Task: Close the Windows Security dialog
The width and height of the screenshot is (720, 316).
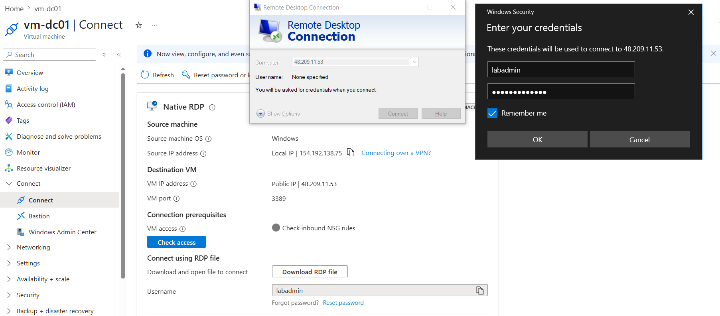Action: [x=691, y=12]
